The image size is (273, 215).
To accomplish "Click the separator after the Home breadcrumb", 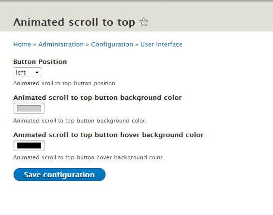I will click(x=35, y=45).
